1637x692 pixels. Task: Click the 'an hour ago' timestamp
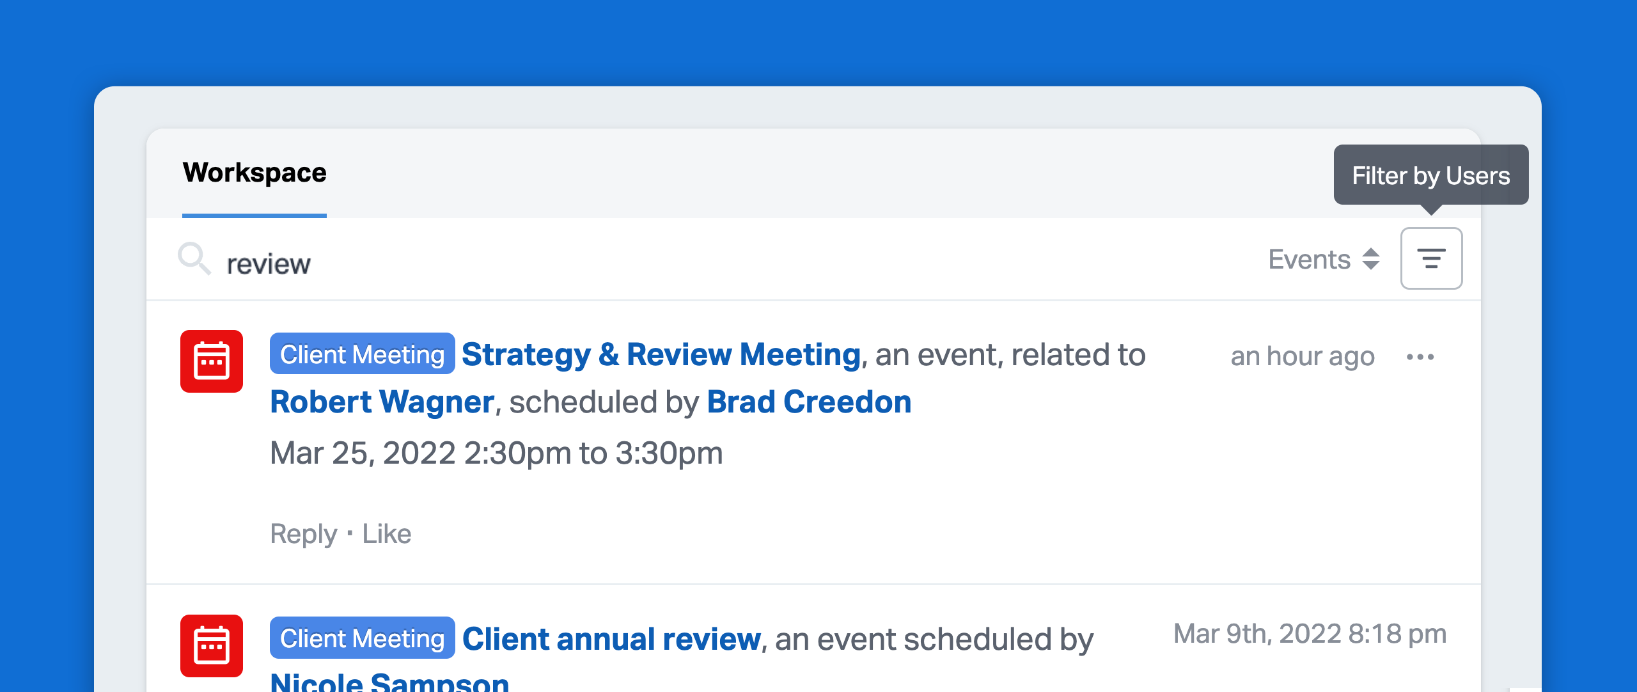[x=1303, y=356]
